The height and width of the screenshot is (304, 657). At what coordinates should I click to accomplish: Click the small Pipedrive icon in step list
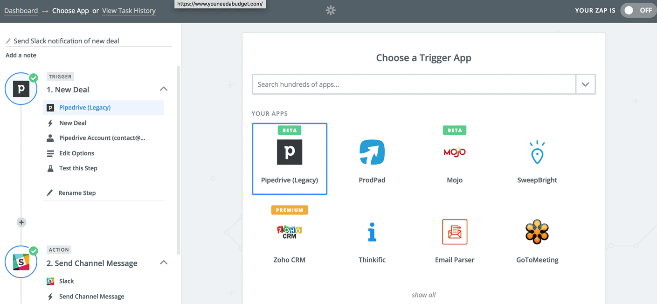tap(50, 108)
